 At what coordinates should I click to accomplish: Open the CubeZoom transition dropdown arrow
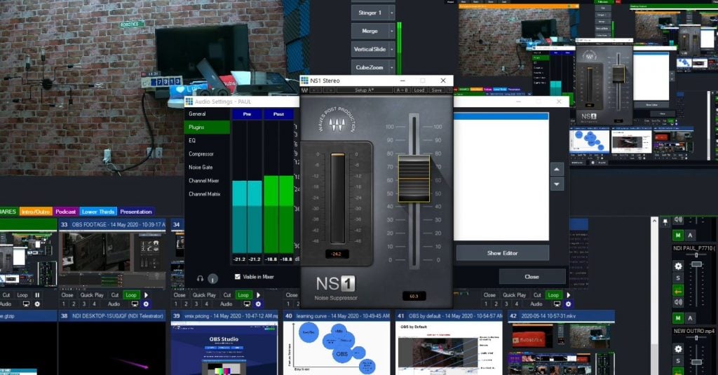pos(391,67)
